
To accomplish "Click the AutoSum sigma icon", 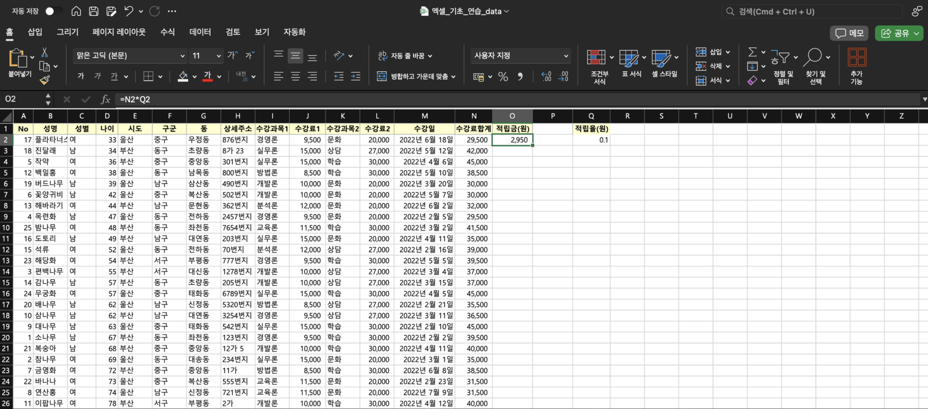I will tap(752, 52).
